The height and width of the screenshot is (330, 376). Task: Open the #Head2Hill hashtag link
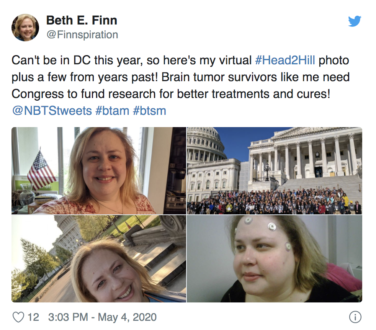(285, 60)
